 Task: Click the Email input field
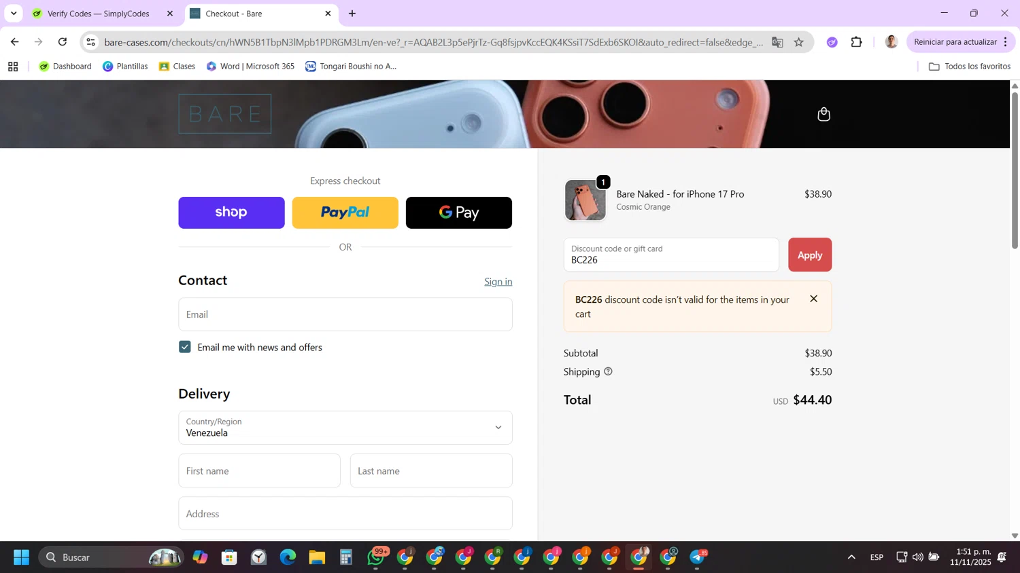click(x=345, y=314)
